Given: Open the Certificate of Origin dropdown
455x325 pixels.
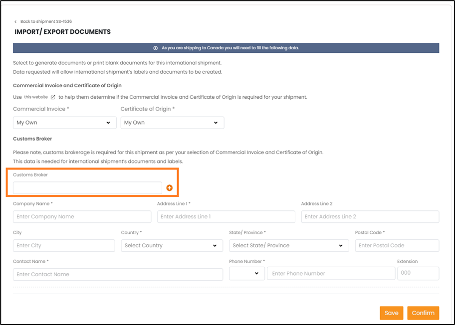Looking at the screenshot, I should (x=172, y=123).
